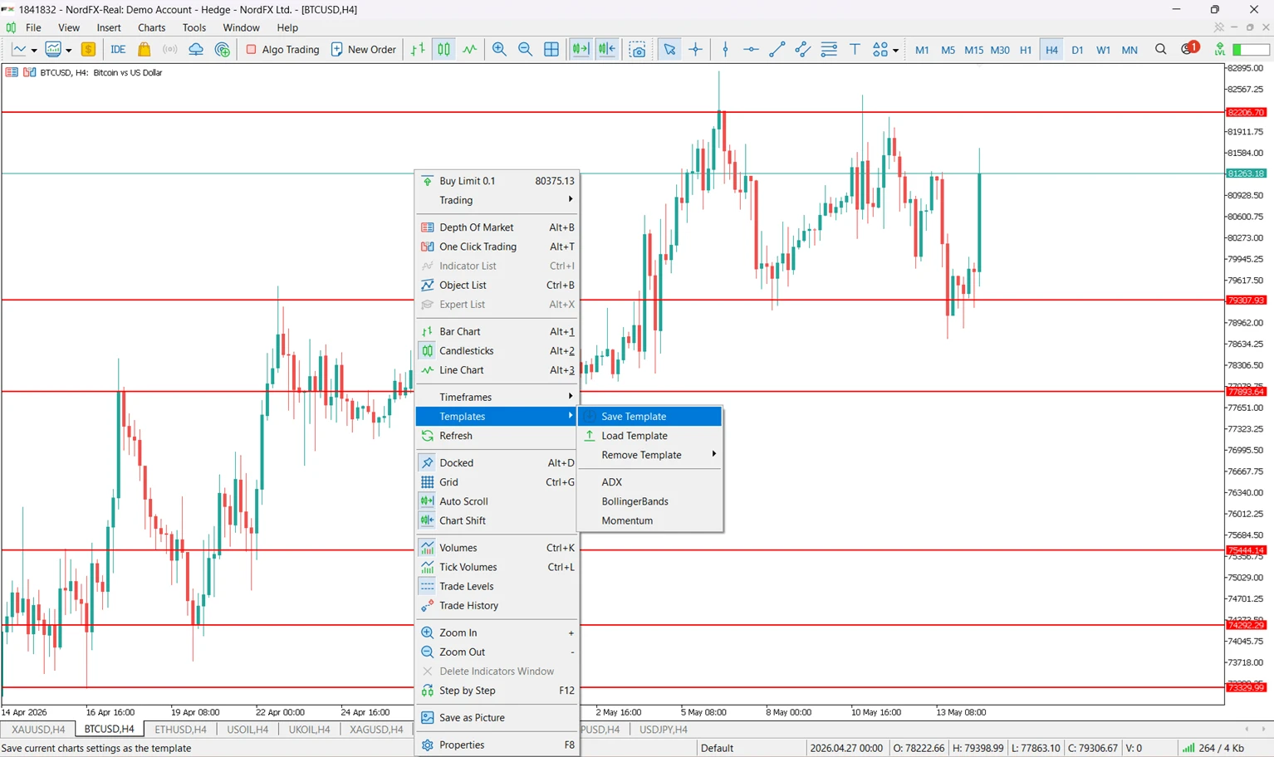1274x757 pixels.
Task: Click the Algo Trading button
Action: (282, 50)
